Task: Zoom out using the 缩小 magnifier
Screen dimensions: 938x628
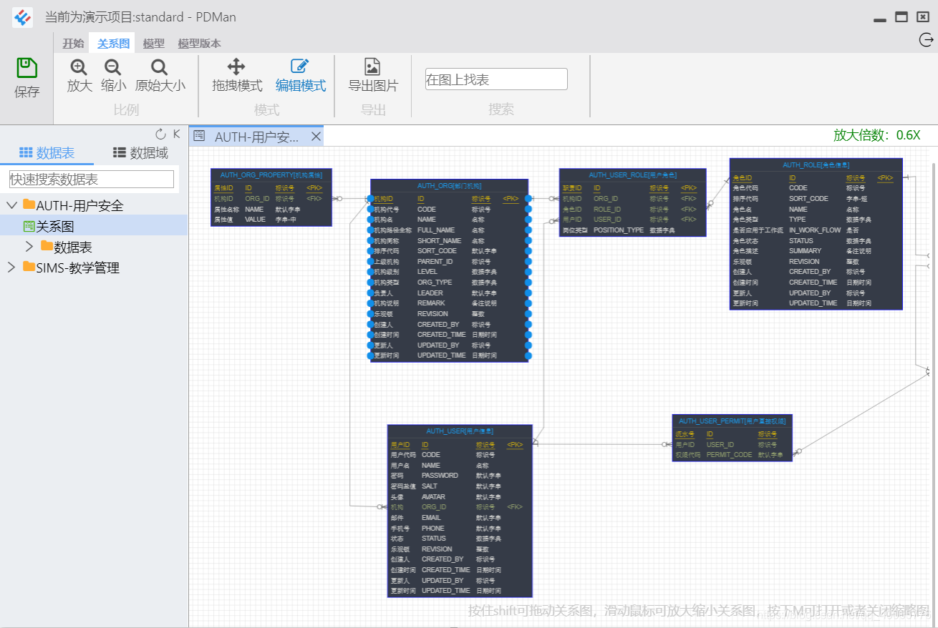Action: point(113,67)
